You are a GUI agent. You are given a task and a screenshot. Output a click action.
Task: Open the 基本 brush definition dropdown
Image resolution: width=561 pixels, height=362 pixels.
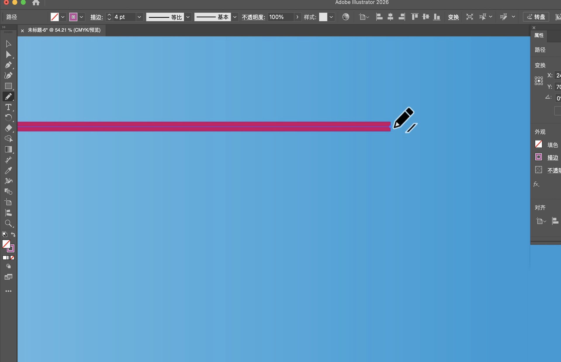[235, 17]
